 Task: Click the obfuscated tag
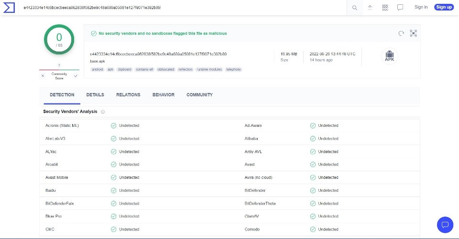[x=166, y=70]
